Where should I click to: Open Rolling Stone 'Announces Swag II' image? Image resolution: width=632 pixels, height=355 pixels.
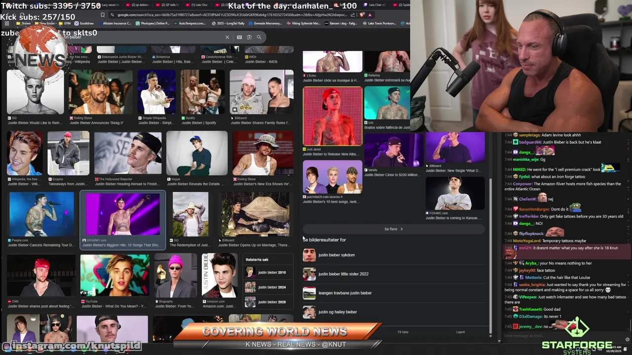100,92
